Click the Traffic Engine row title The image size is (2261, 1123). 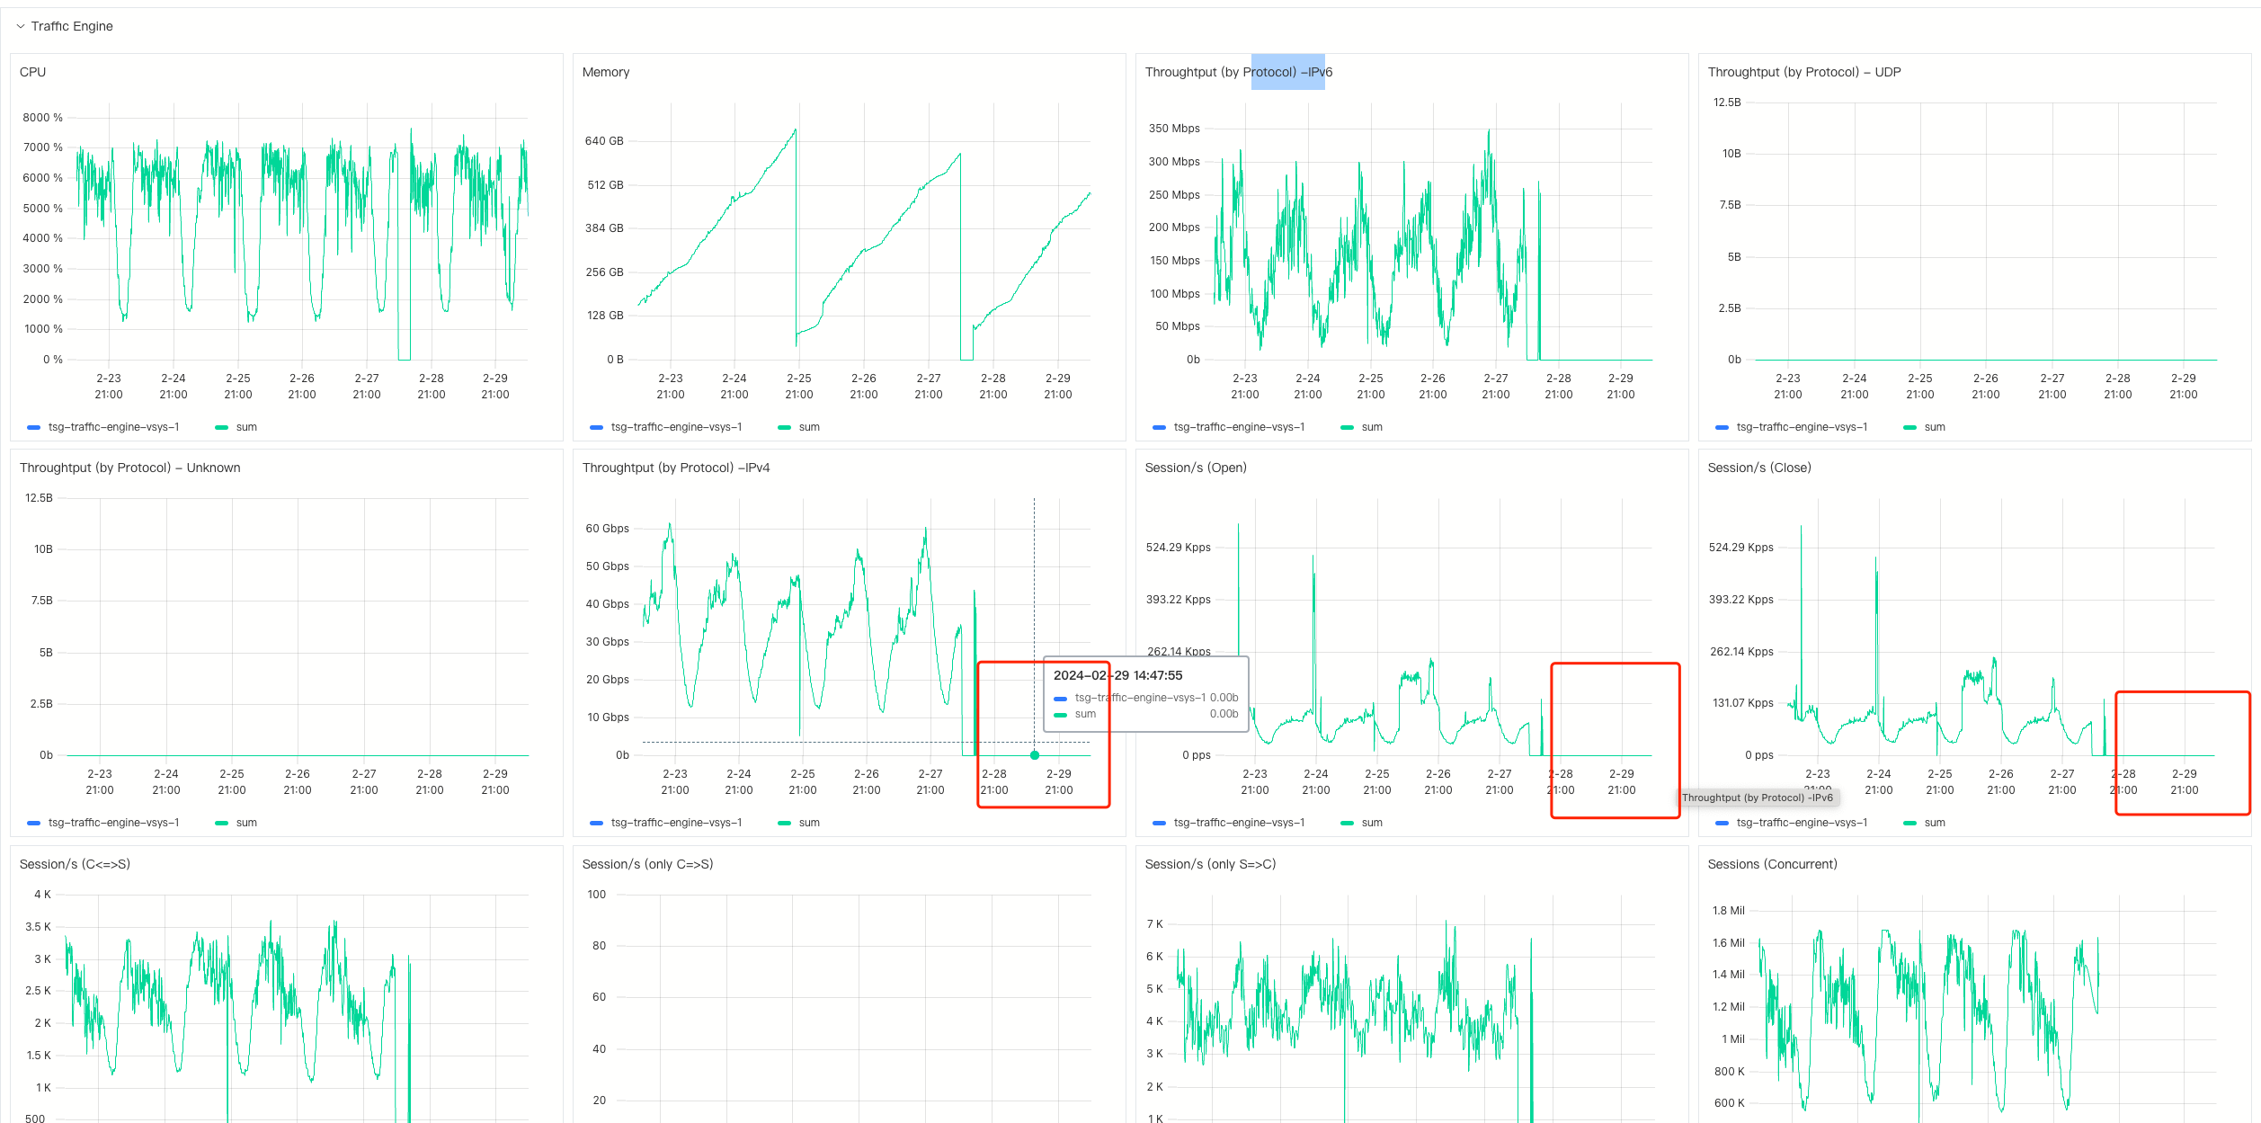point(72,26)
